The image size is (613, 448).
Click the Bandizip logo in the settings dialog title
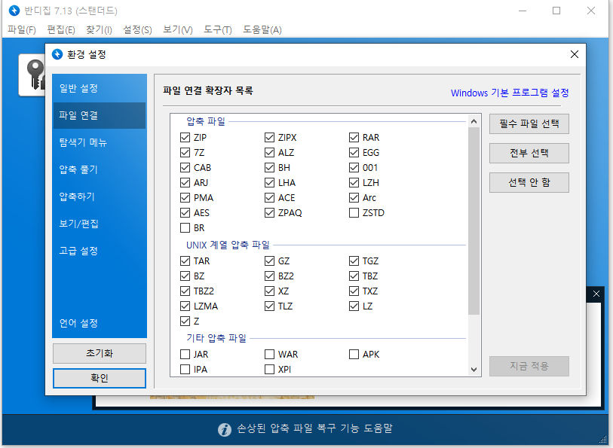[x=57, y=54]
